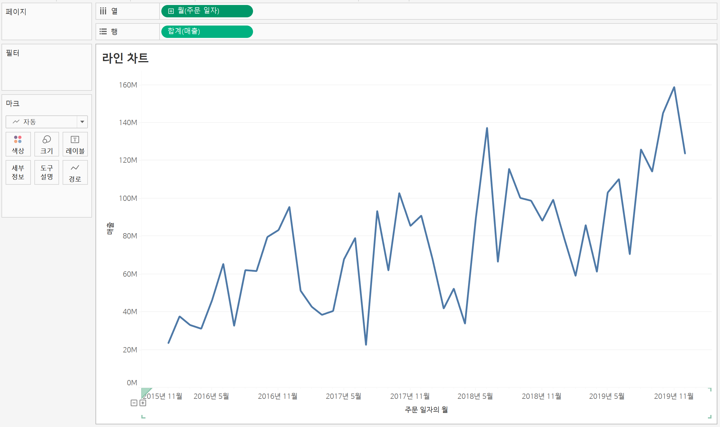
Task: Click the 크기 (Size) marks button
Action: [x=46, y=144]
